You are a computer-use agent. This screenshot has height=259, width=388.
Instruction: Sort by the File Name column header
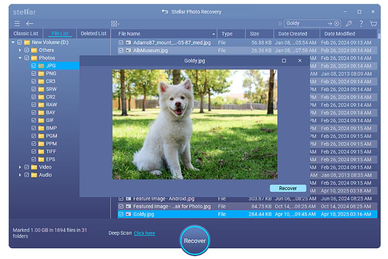point(164,33)
